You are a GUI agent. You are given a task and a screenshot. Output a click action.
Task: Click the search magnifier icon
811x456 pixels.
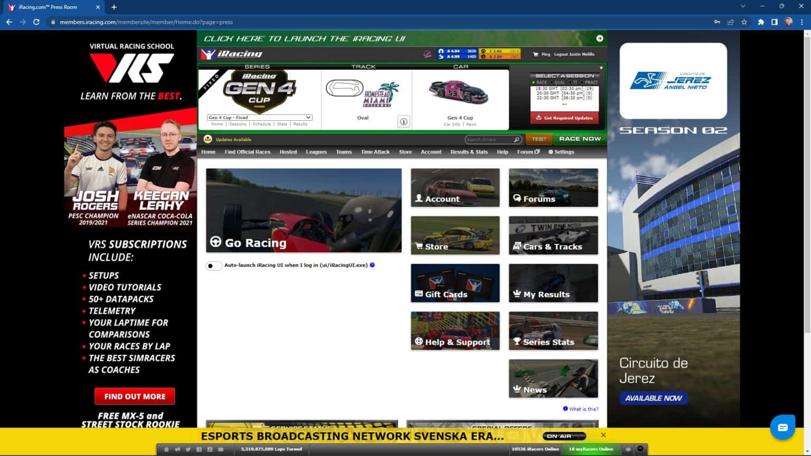coord(516,139)
